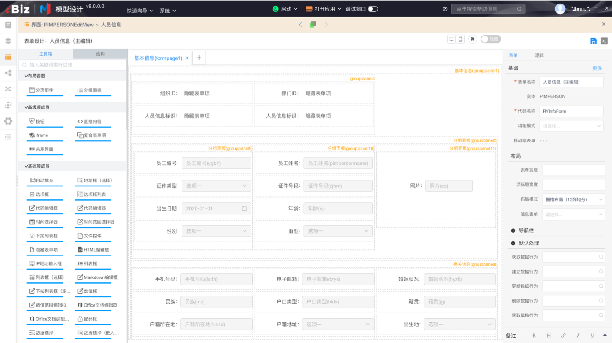Click the link icon in 备注 toolbar
This screenshot has height=343, width=612.
(563, 336)
